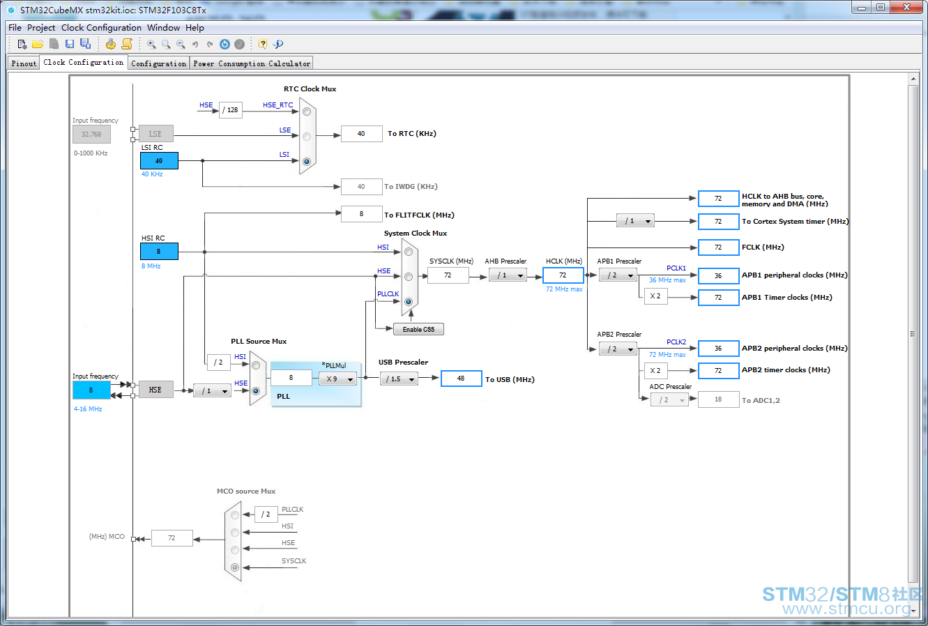Image resolution: width=928 pixels, height=626 pixels.
Task: Click the vertical scrollbar down arrow
Action: [x=913, y=612]
